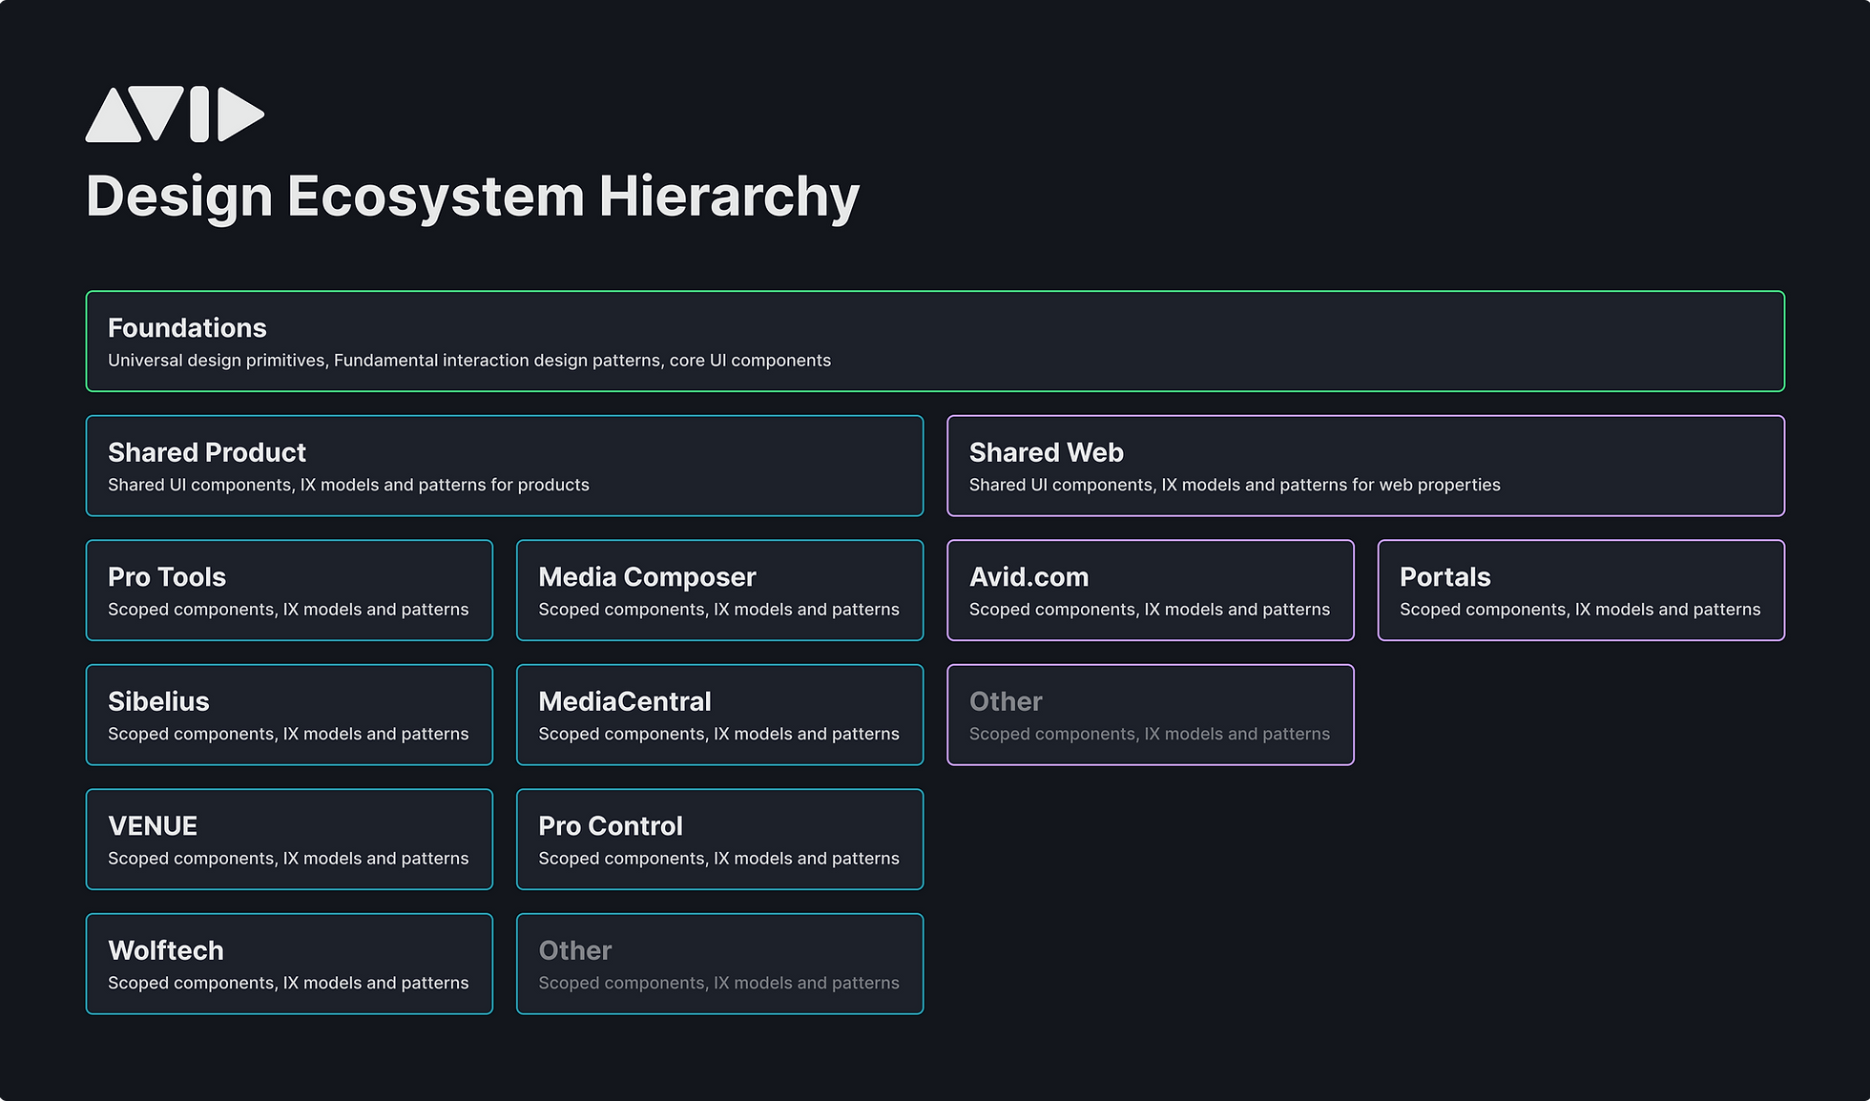Click the Other card under Shared Product
1870x1101 pixels.
pyautogui.click(x=719, y=964)
